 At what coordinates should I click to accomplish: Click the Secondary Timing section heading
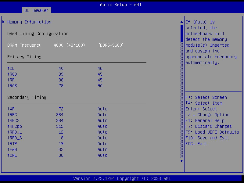(27, 97)
